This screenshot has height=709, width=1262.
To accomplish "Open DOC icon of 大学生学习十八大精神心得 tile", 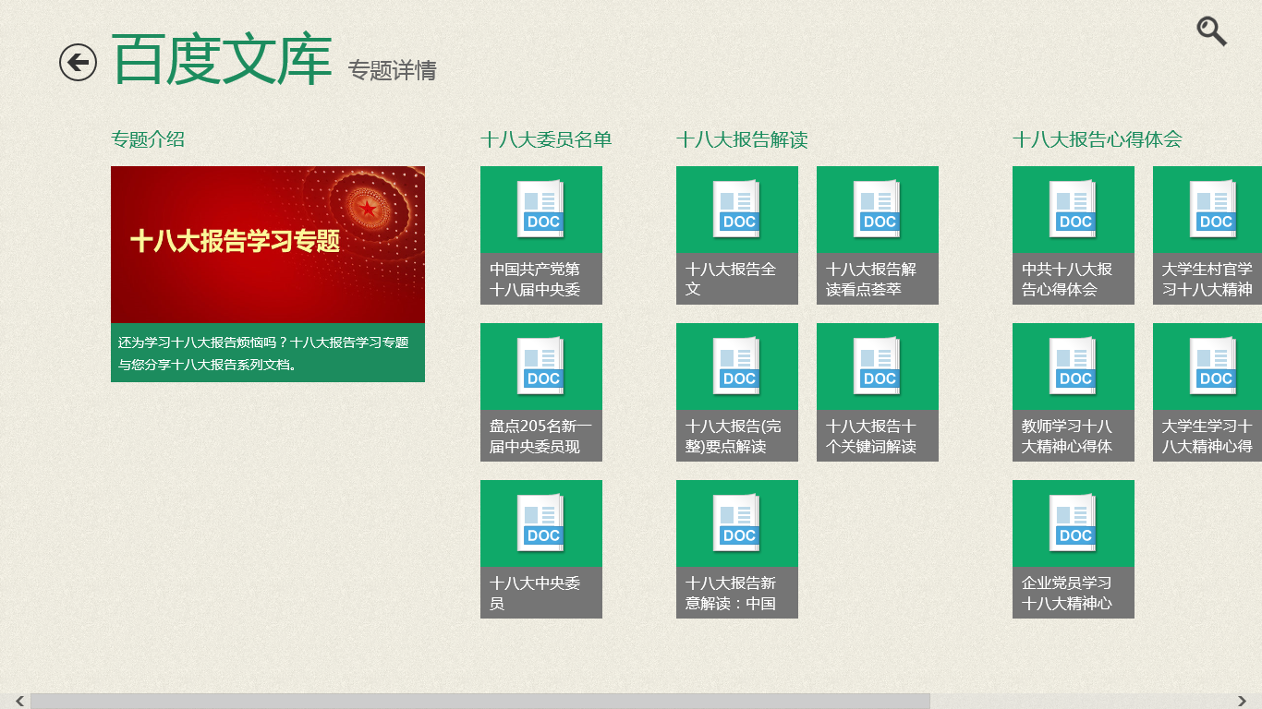I will tap(1214, 367).
